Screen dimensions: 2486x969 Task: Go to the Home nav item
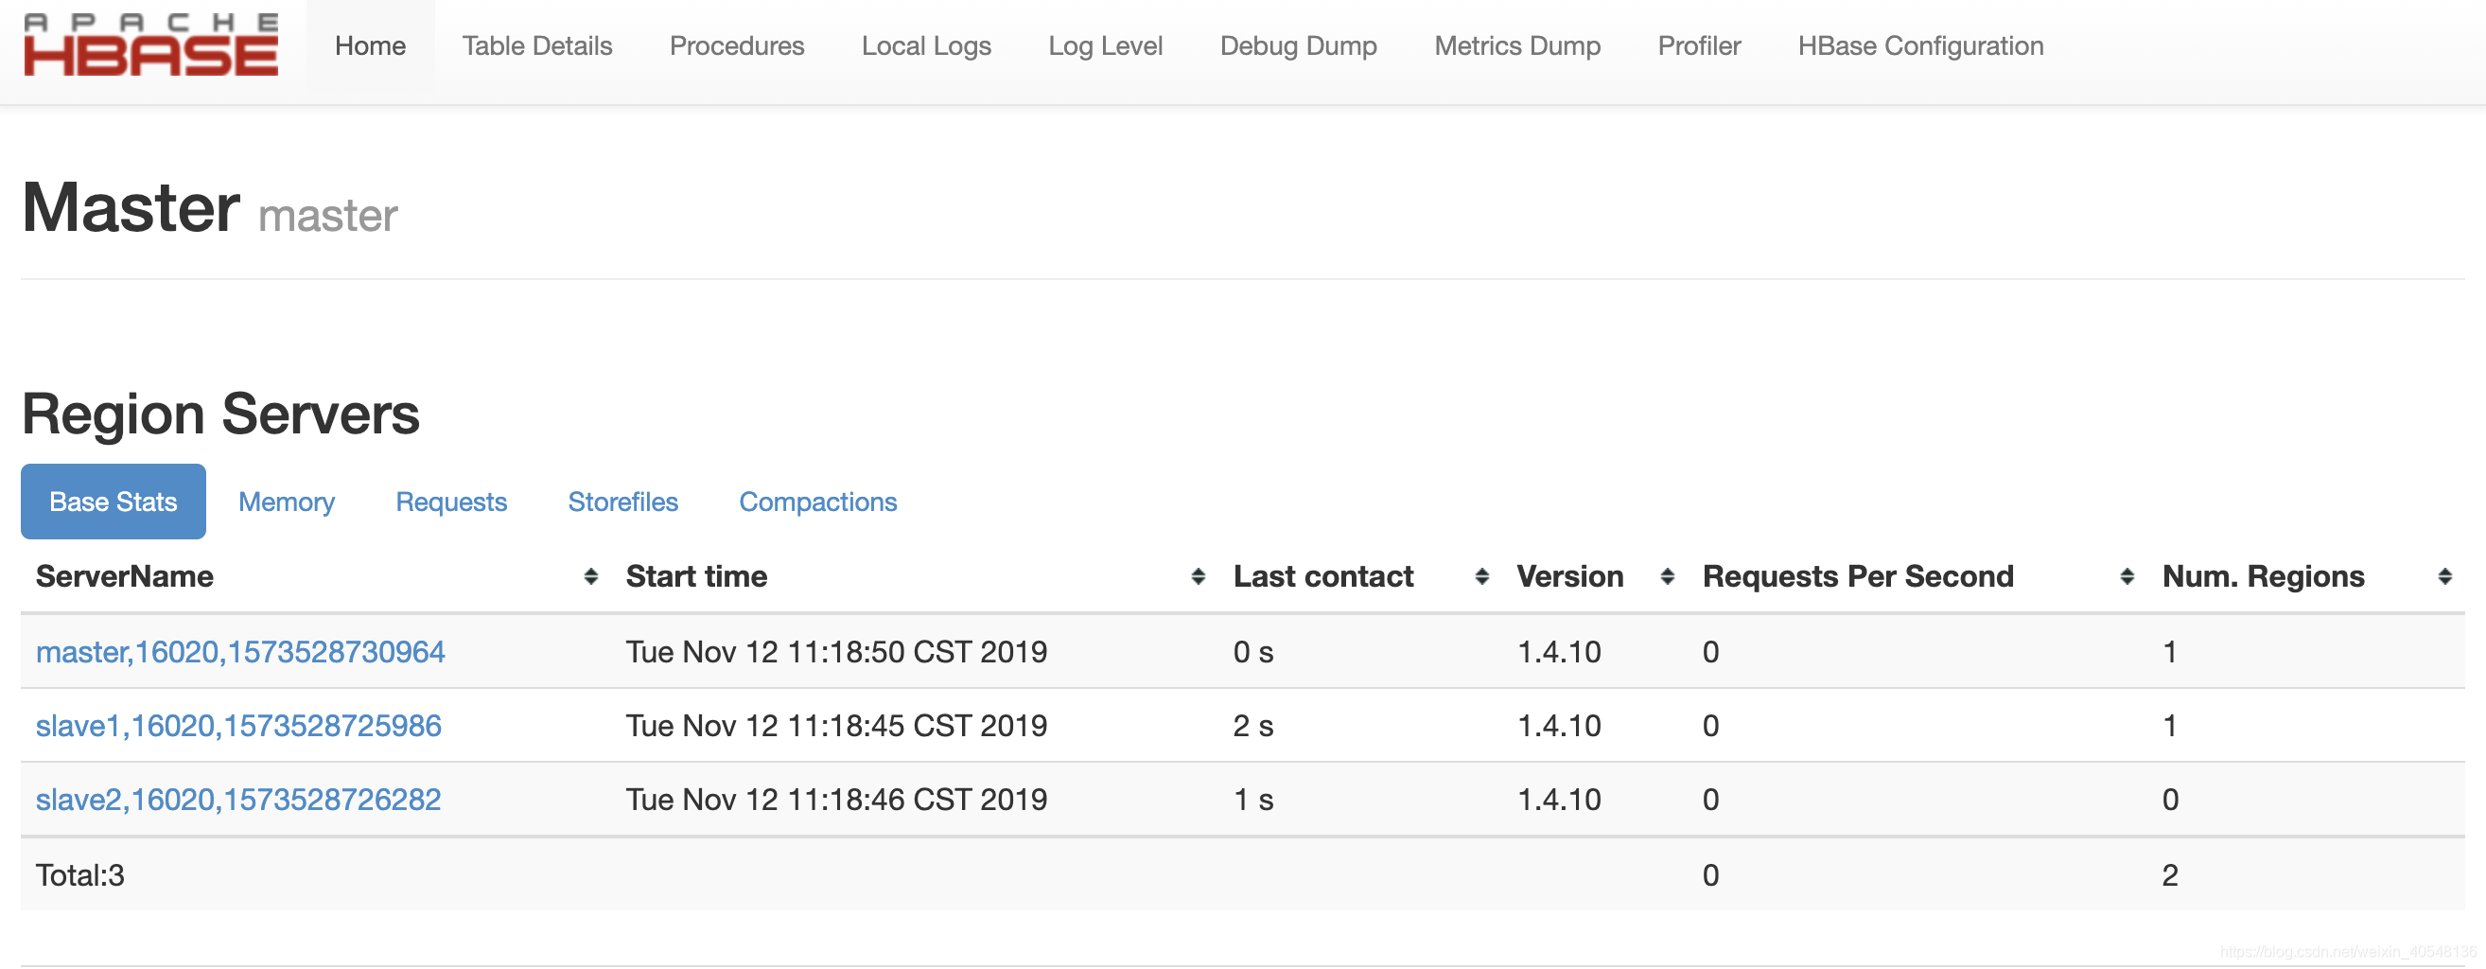tap(371, 46)
